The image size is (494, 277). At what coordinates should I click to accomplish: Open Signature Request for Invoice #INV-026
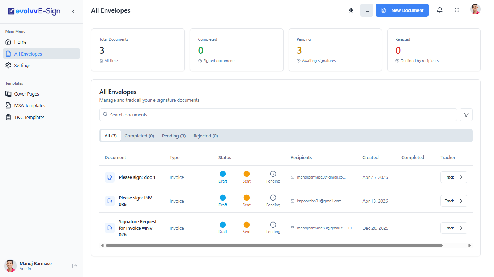click(138, 228)
